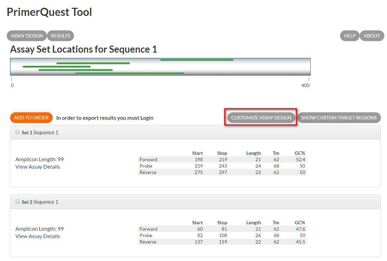The height and width of the screenshot is (261, 387).
Task: Open the About page
Action: click(372, 36)
